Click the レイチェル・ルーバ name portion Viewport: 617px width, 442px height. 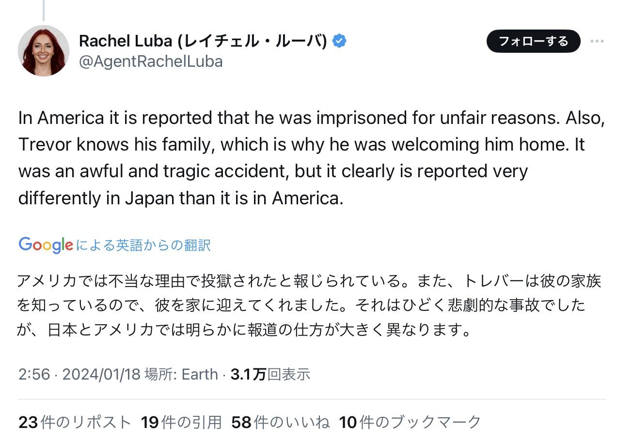pos(253,41)
